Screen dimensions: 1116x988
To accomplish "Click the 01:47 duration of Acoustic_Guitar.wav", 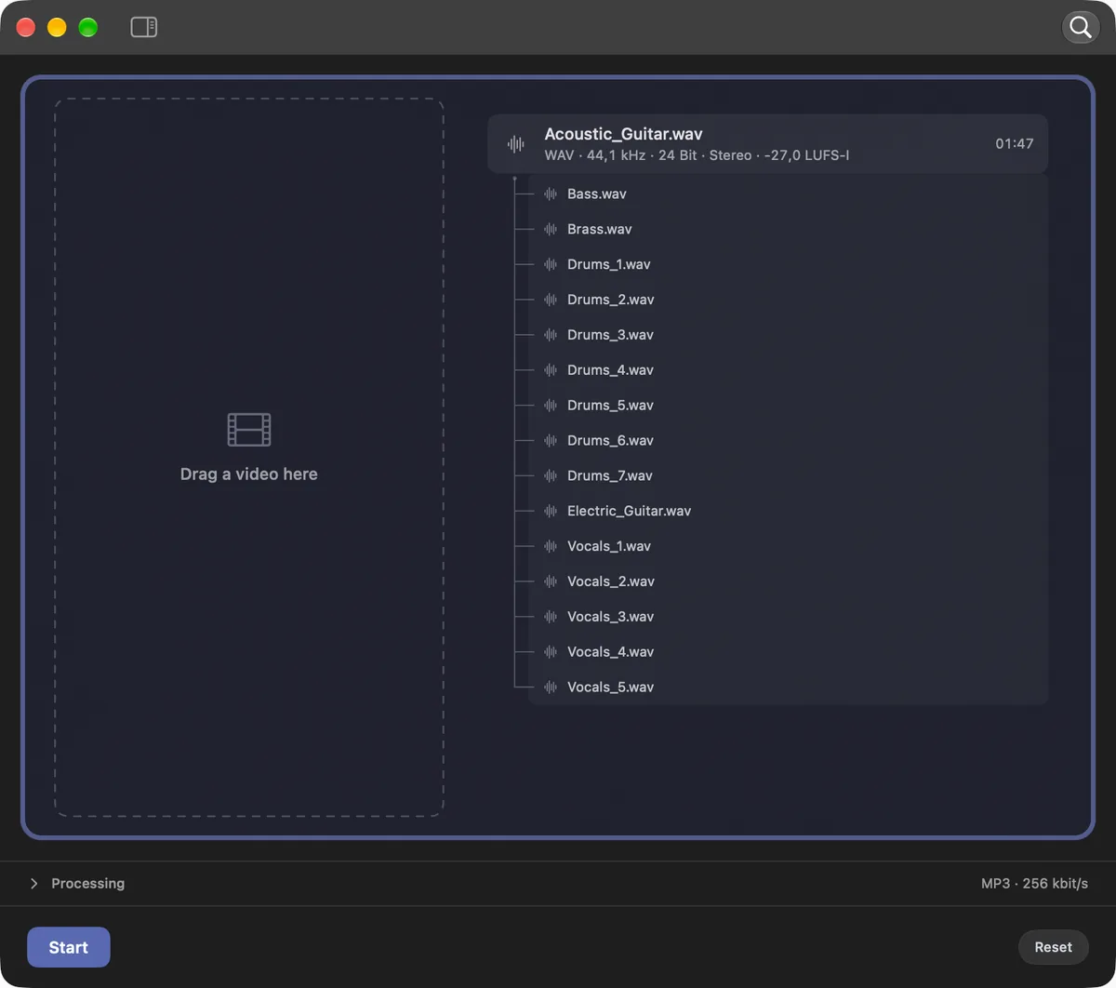I will pos(1015,144).
